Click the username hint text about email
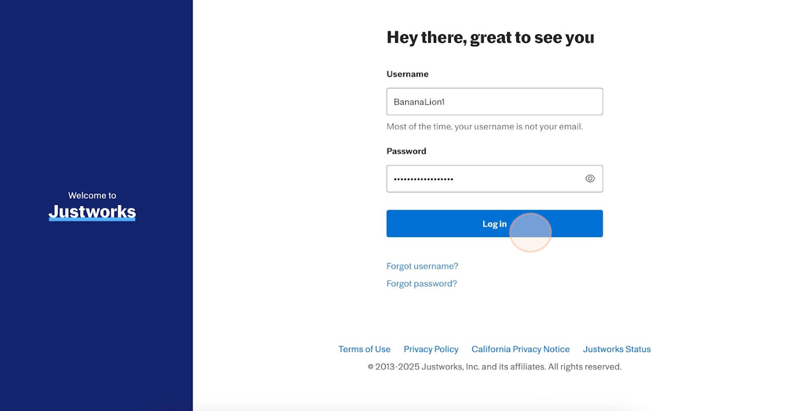The height and width of the screenshot is (411, 790). (484, 127)
